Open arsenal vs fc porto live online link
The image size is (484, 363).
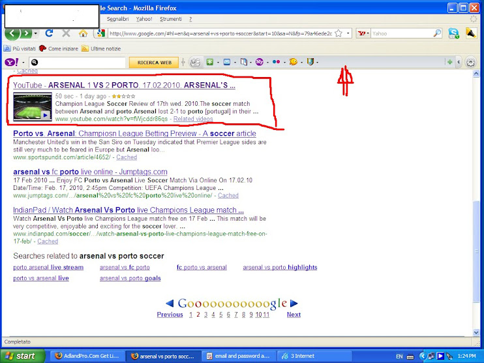[x=90, y=172]
